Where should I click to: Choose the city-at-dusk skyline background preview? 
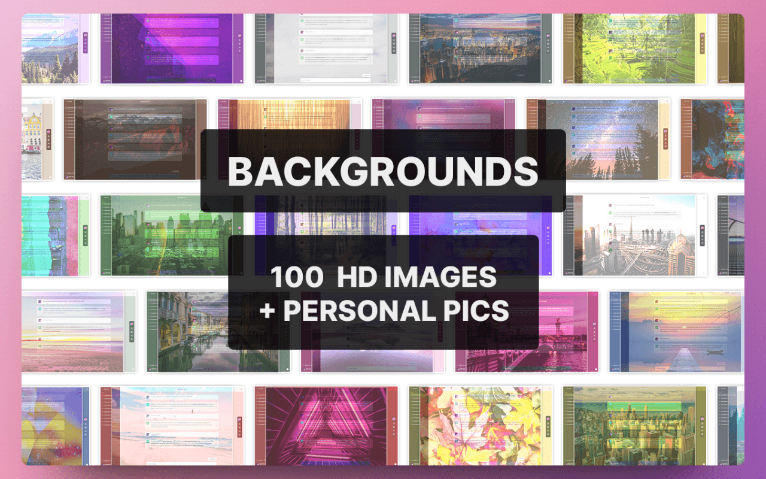[481, 48]
